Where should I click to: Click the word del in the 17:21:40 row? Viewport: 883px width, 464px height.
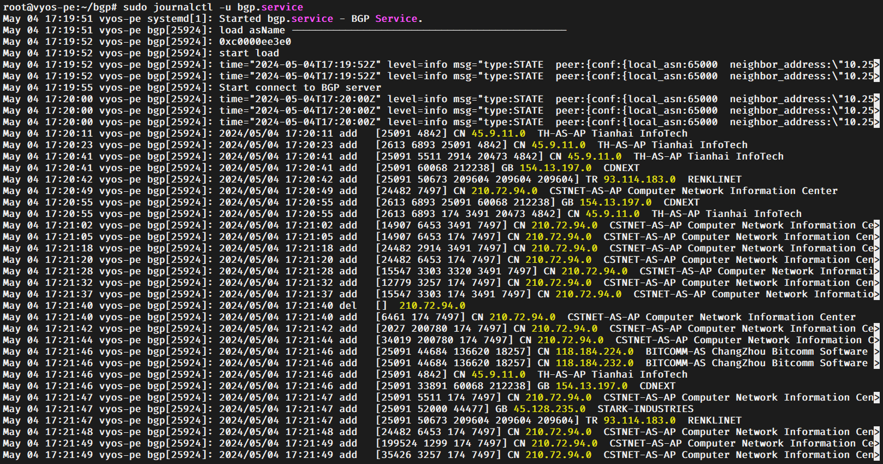click(x=348, y=306)
